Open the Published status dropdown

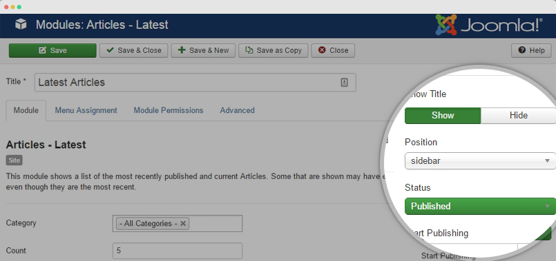tap(480, 206)
